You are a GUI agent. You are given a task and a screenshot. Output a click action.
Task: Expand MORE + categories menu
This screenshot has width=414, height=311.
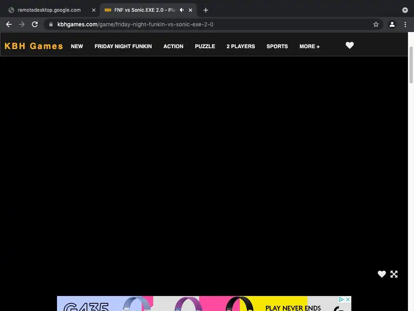tap(309, 46)
